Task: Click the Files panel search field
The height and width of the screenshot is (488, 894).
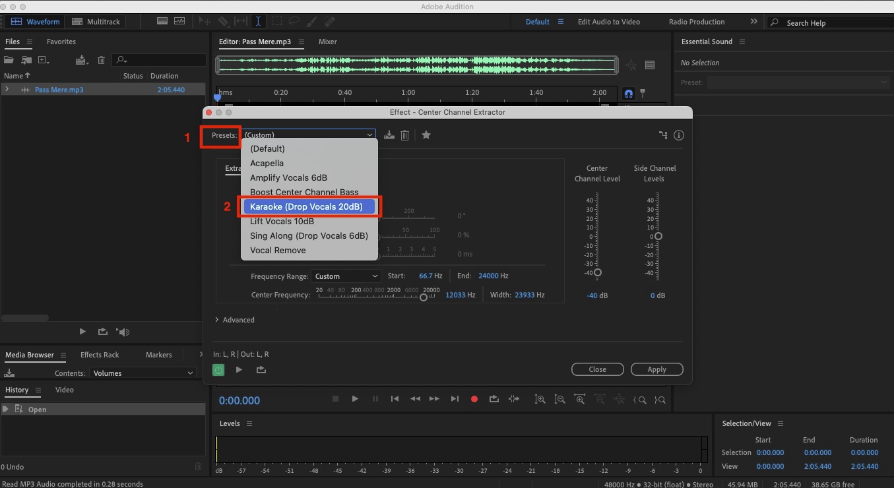Action: (x=158, y=60)
